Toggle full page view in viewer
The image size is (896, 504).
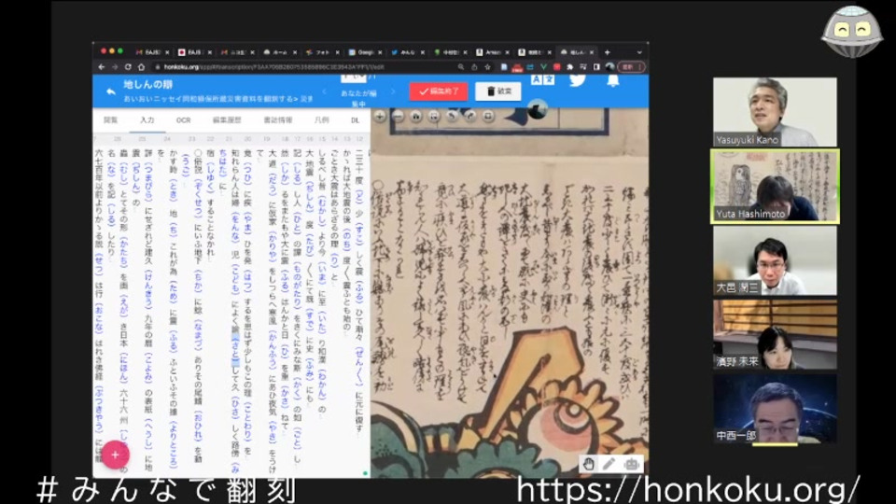[x=434, y=117]
